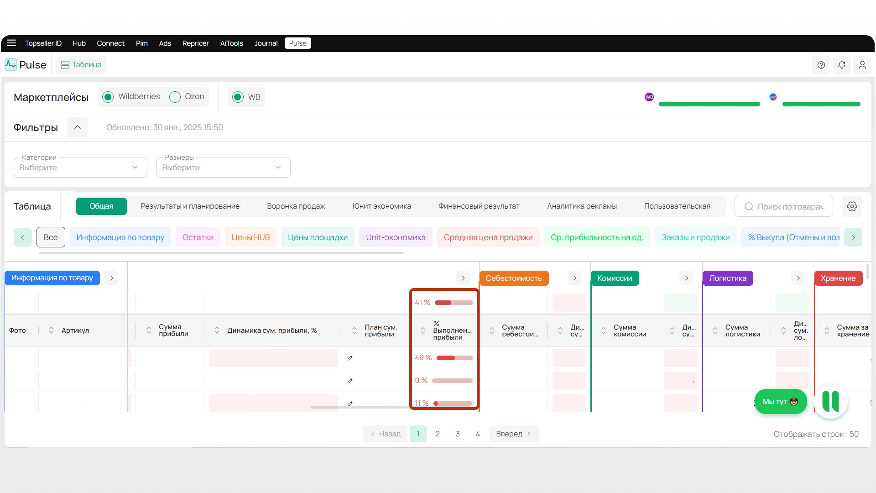Sort by Сумма прибыли column
The image size is (876, 493).
(148, 330)
